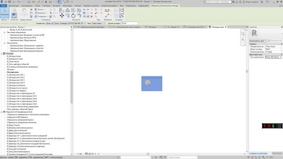Collapse the Графика properties section

(x=281, y=44)
